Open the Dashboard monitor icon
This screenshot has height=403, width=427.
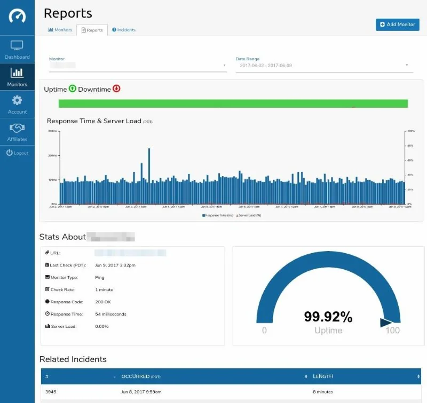[17, 45]
